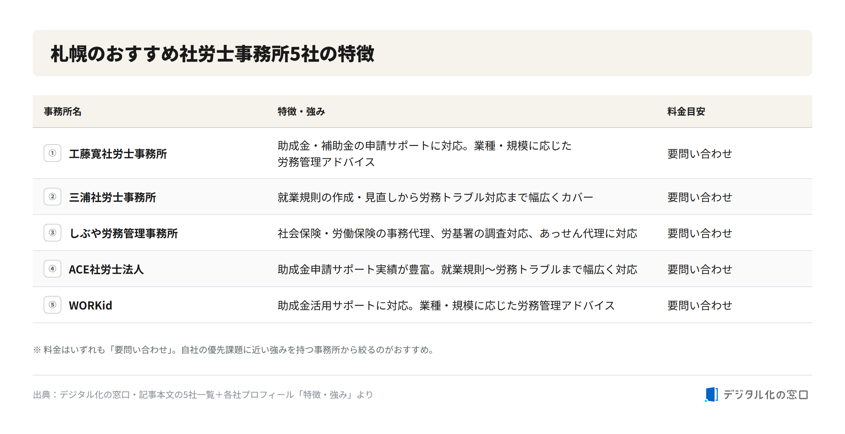Click the 出典 source citation line
Screen dimensions: 845x434
click(203, 395)
